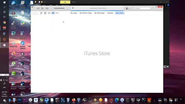
Task: Open VirtualBox cube icon in bottom dock
Action: [x=79, y=100]
